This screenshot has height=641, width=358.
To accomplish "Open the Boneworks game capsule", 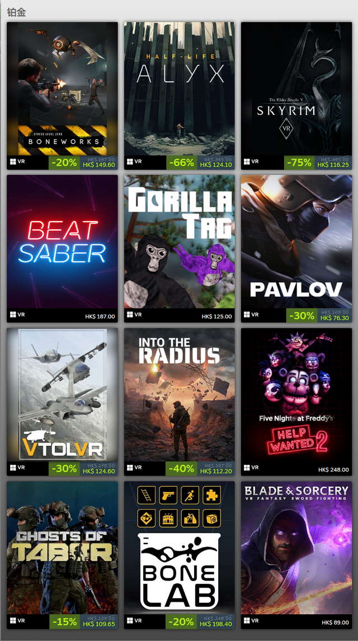I will [62, 89].
